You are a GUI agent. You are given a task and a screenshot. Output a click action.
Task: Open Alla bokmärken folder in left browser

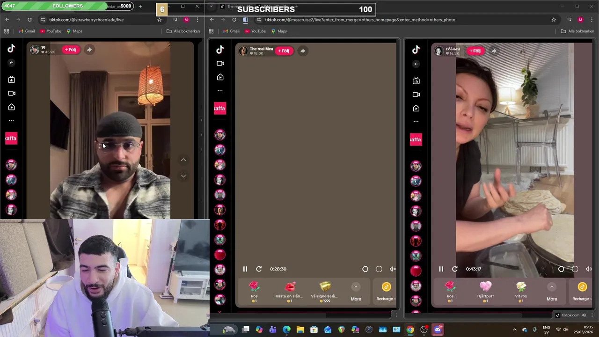click(x=183, y=31)
